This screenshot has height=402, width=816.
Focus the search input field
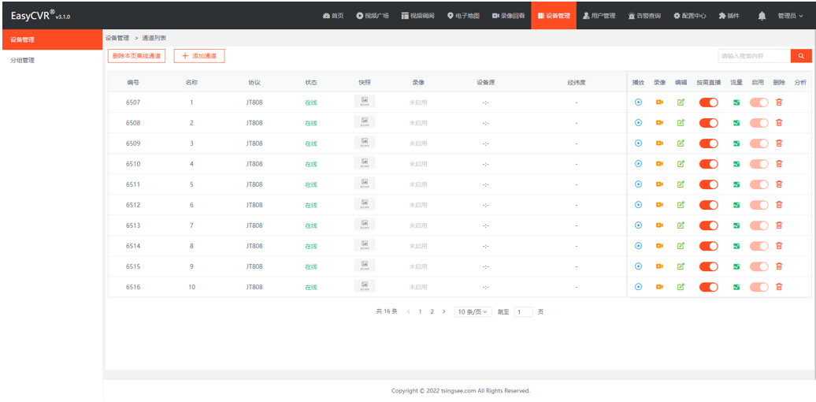pyautogui.click(x=754, y=56)
